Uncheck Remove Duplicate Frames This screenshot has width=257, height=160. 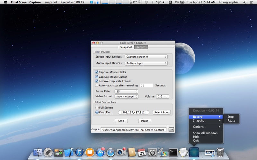tap(97, 81)
